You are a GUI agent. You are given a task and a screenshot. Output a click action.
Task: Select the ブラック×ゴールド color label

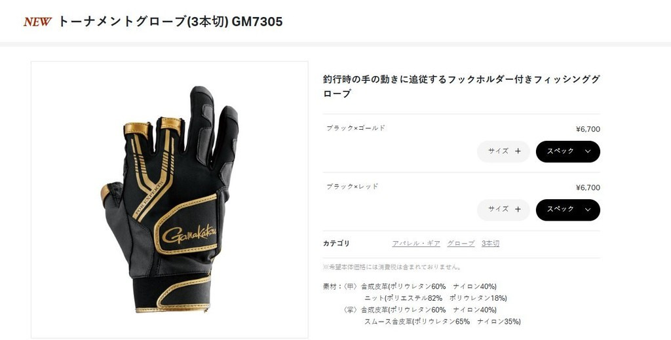coord(356,128)
